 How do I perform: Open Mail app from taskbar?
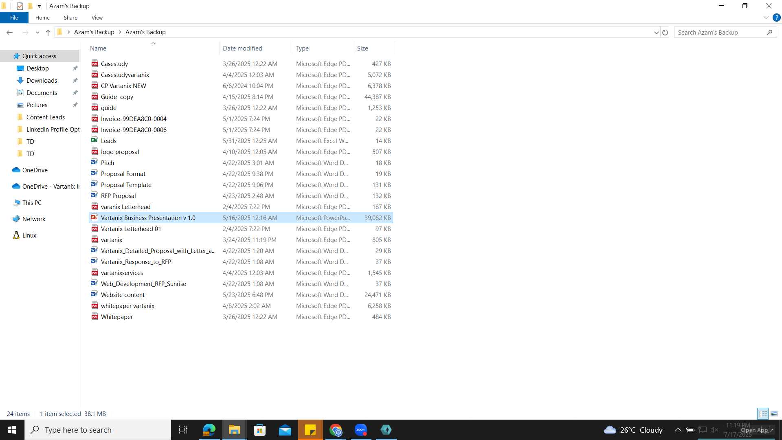tap(285, 430)
